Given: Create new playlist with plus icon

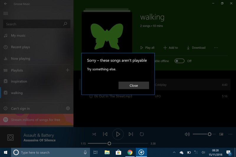Looking at the screenshot, I should coord(68,70).
